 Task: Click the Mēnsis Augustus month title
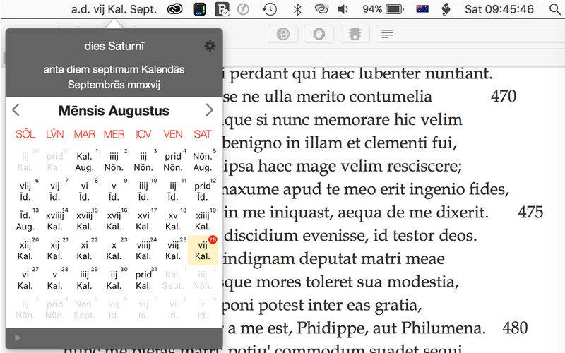pos(114,111)
